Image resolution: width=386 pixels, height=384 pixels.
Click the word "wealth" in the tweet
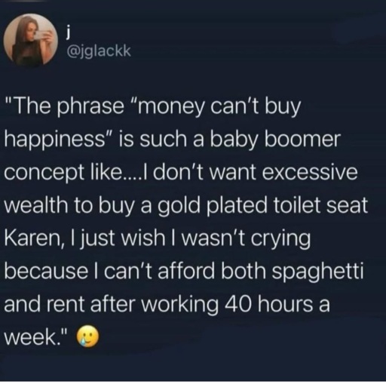(36, 204)
